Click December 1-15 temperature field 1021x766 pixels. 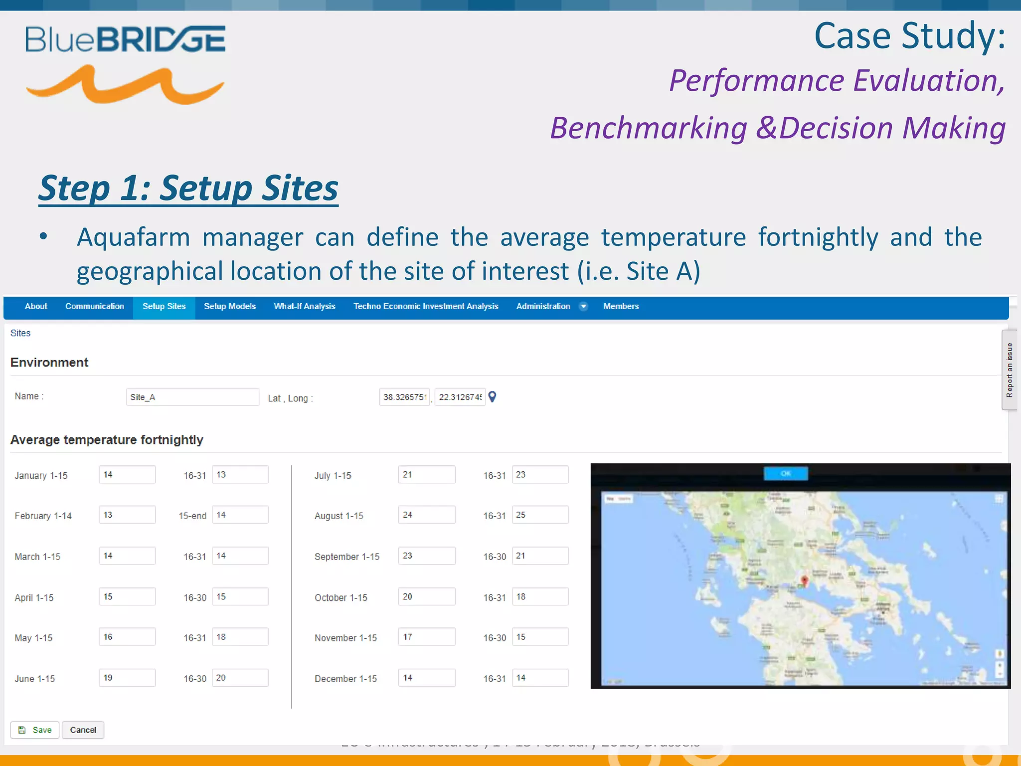(427, 678)
